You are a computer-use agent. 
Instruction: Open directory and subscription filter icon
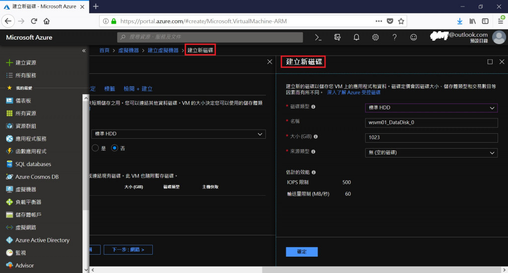point(337,38)
